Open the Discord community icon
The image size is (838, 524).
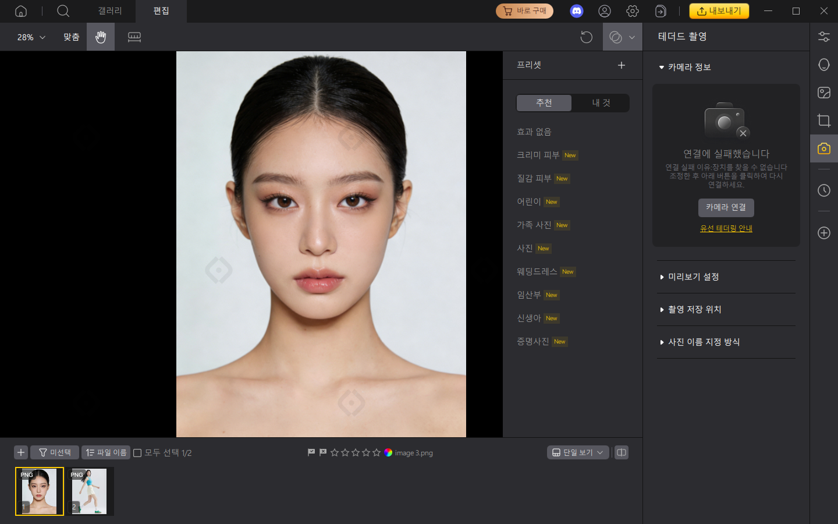576,11
